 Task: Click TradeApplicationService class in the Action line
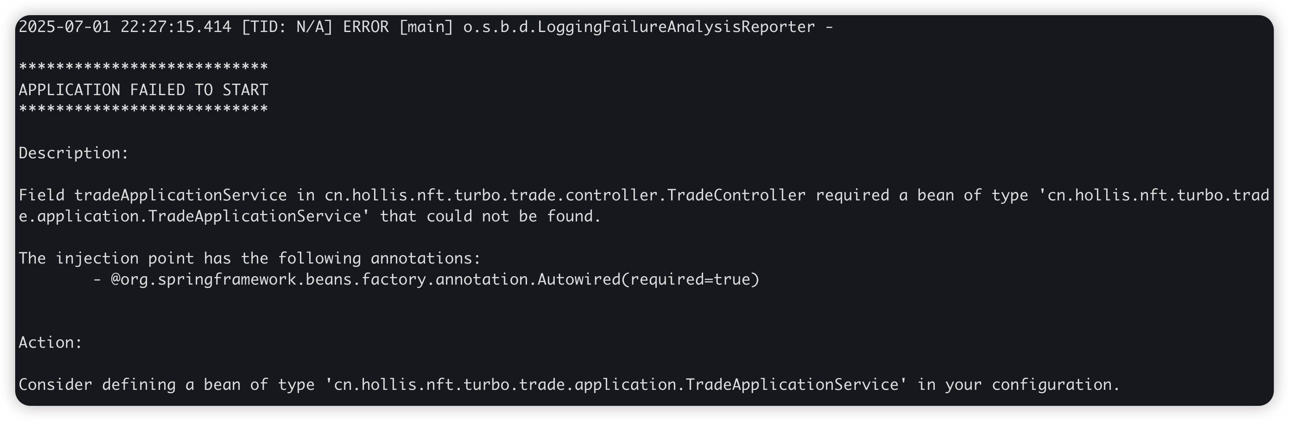pyautogui.click(x=792, y=384)
